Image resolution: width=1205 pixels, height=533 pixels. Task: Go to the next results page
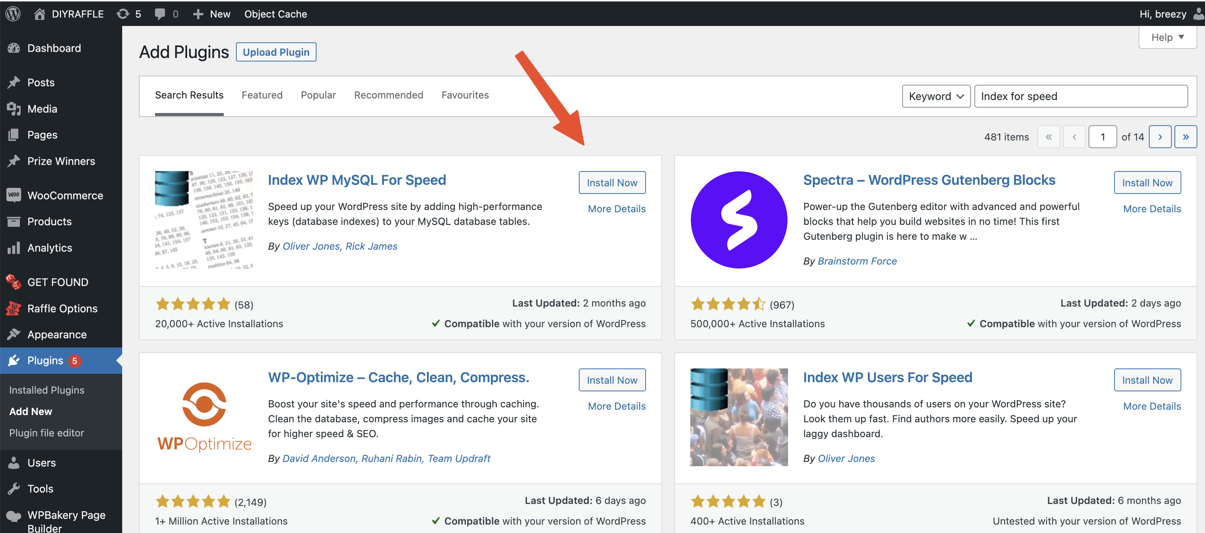tap(1160, 137)
